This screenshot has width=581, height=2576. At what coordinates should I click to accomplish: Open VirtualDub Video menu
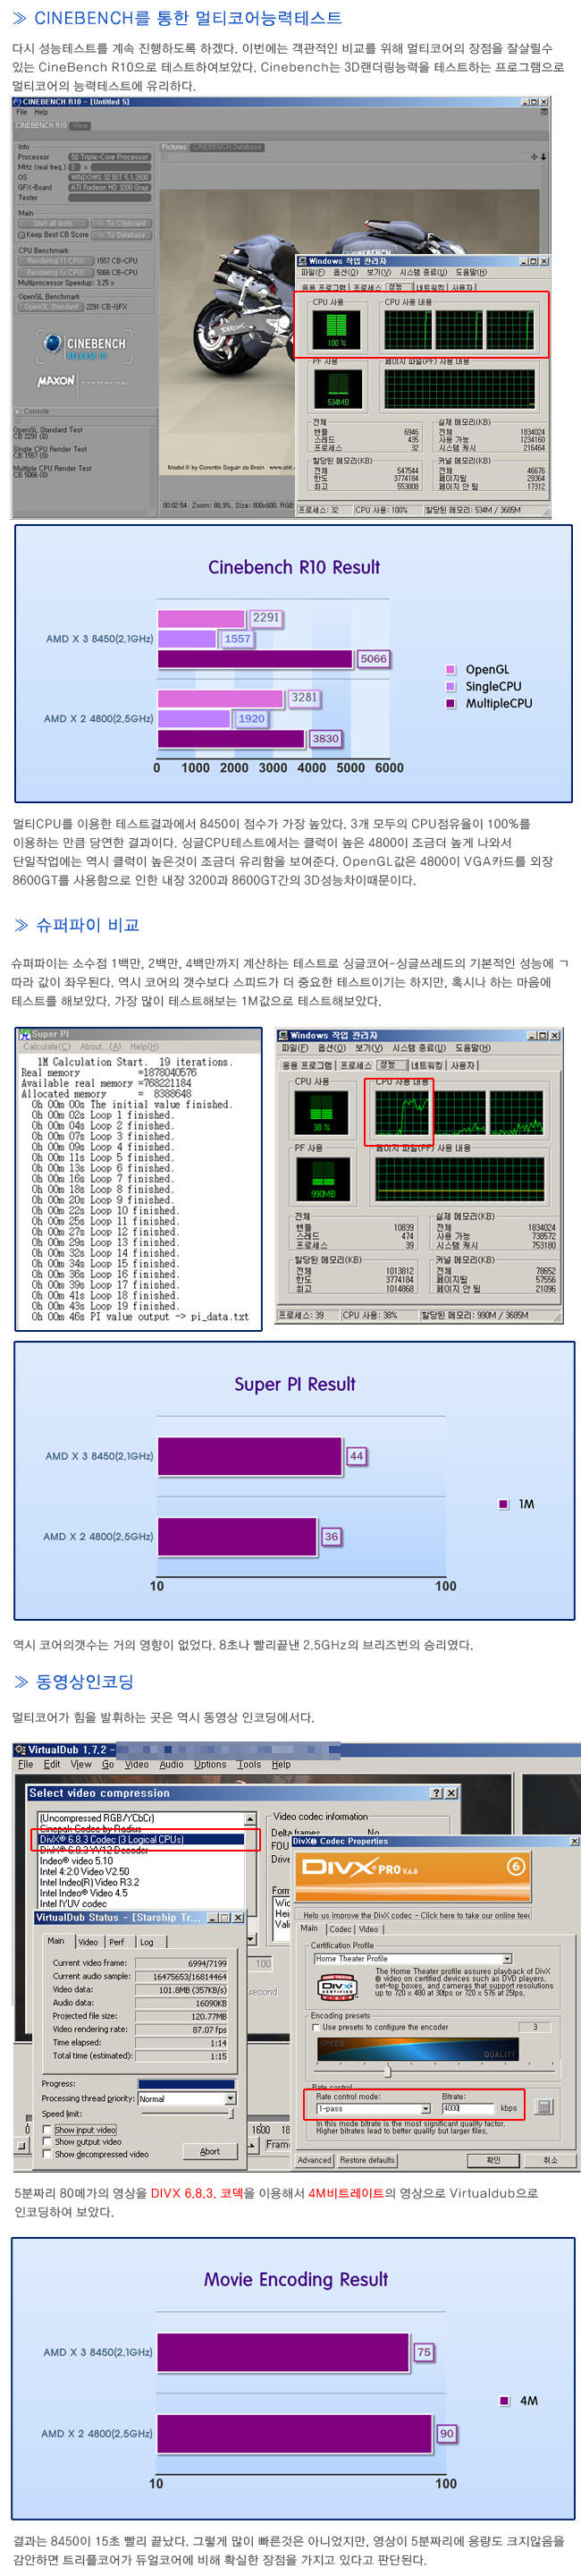pyautogui.click(x=136, y=1765)
